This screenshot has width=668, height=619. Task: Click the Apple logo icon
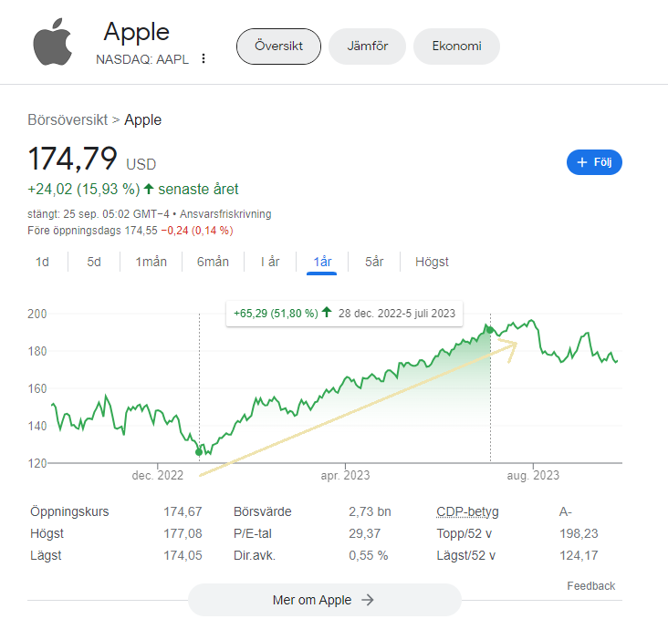click(52, 42)
